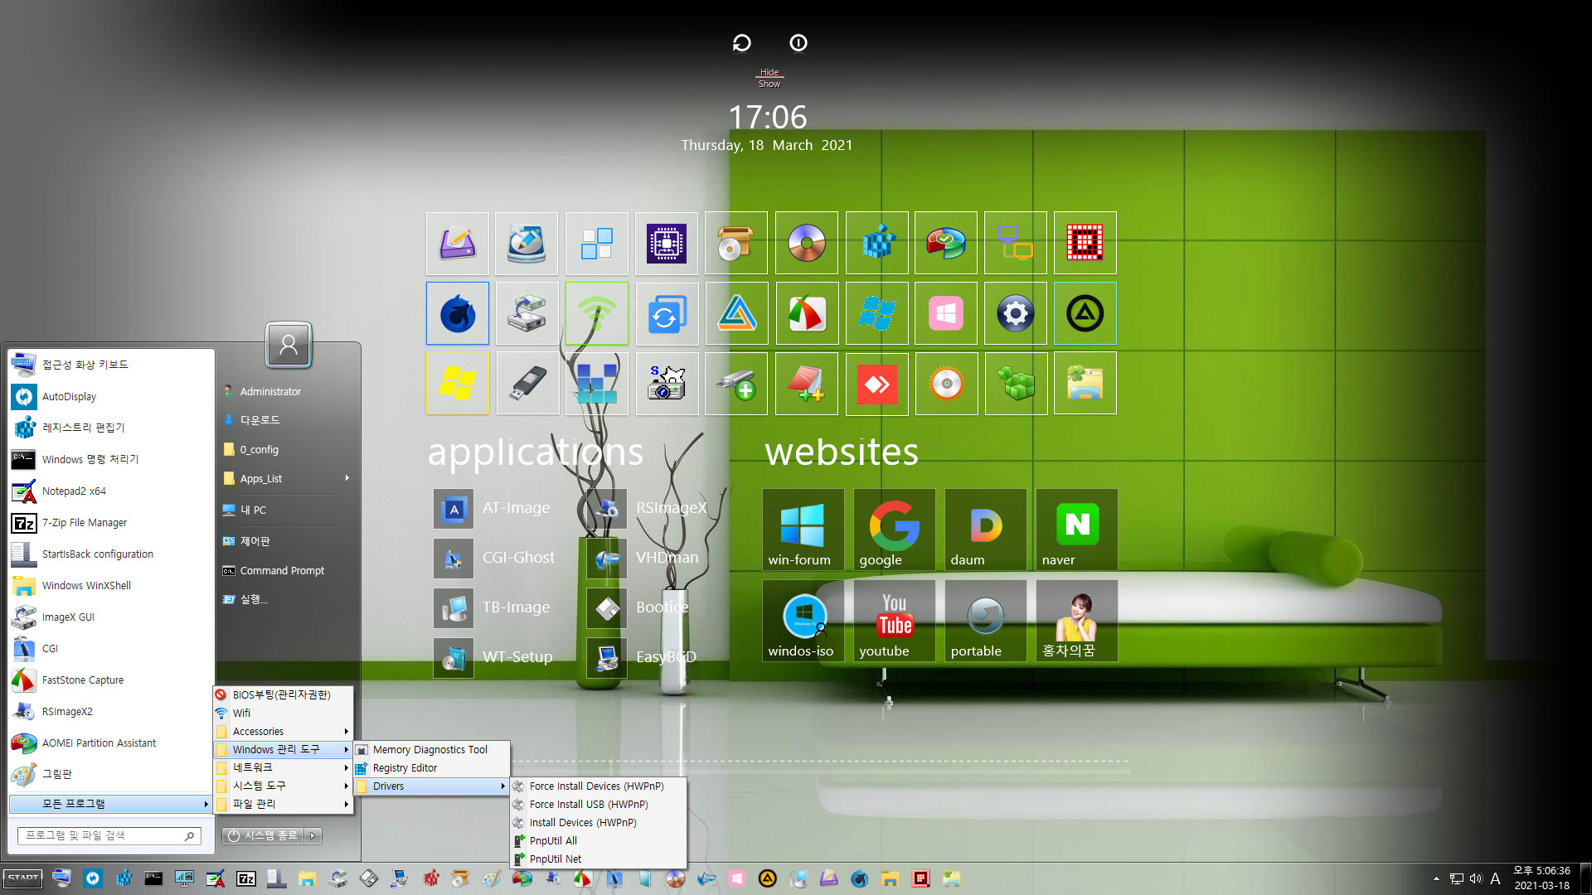Open AutoDisplay from the start menu
This screenshot has height=895, width=1592.
pyautogui.click(x=110, y=397)
